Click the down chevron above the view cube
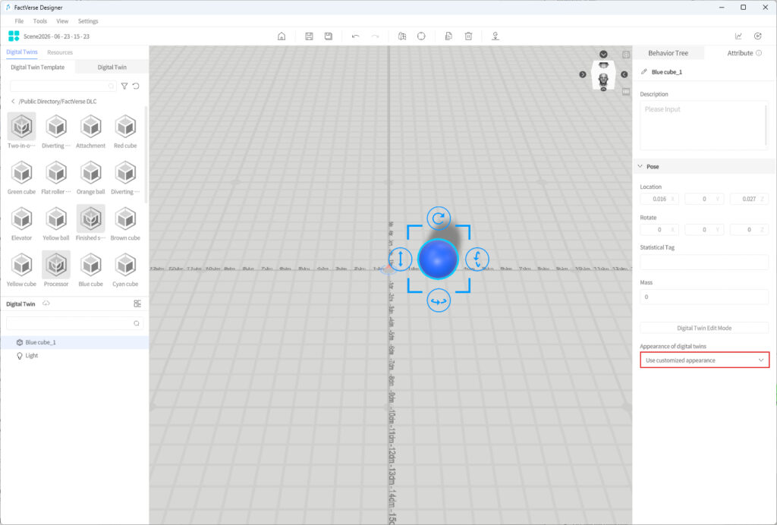777x525 pixels. click(x=603, y=54)
